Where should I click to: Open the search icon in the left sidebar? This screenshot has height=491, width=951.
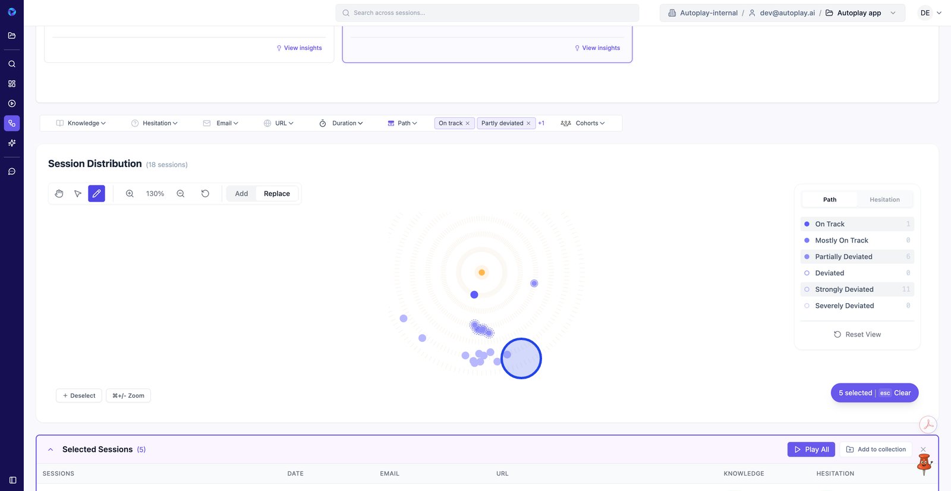click(12, 64)
